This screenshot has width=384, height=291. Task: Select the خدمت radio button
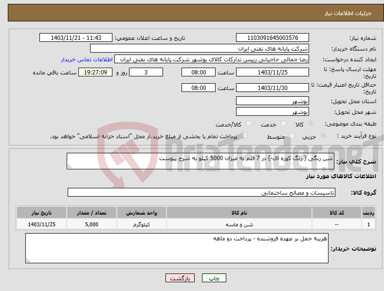tap(283, 124)
